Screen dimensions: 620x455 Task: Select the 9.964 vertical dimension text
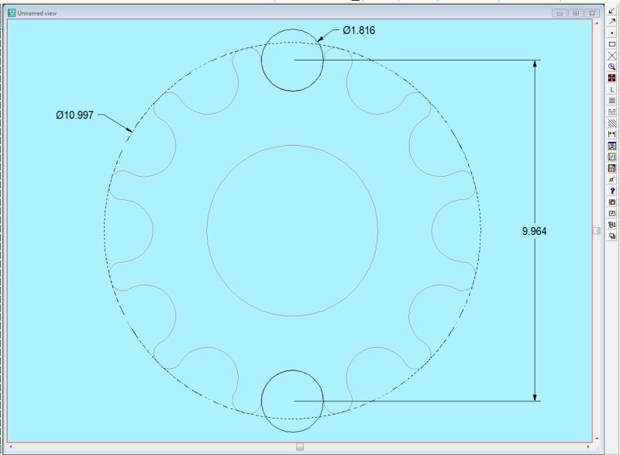(535, 231)
